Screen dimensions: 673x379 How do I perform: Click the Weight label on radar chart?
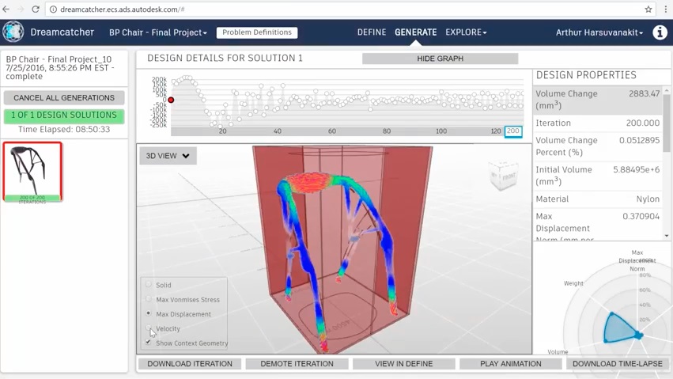pyautogui.click(x=573, y=283)
